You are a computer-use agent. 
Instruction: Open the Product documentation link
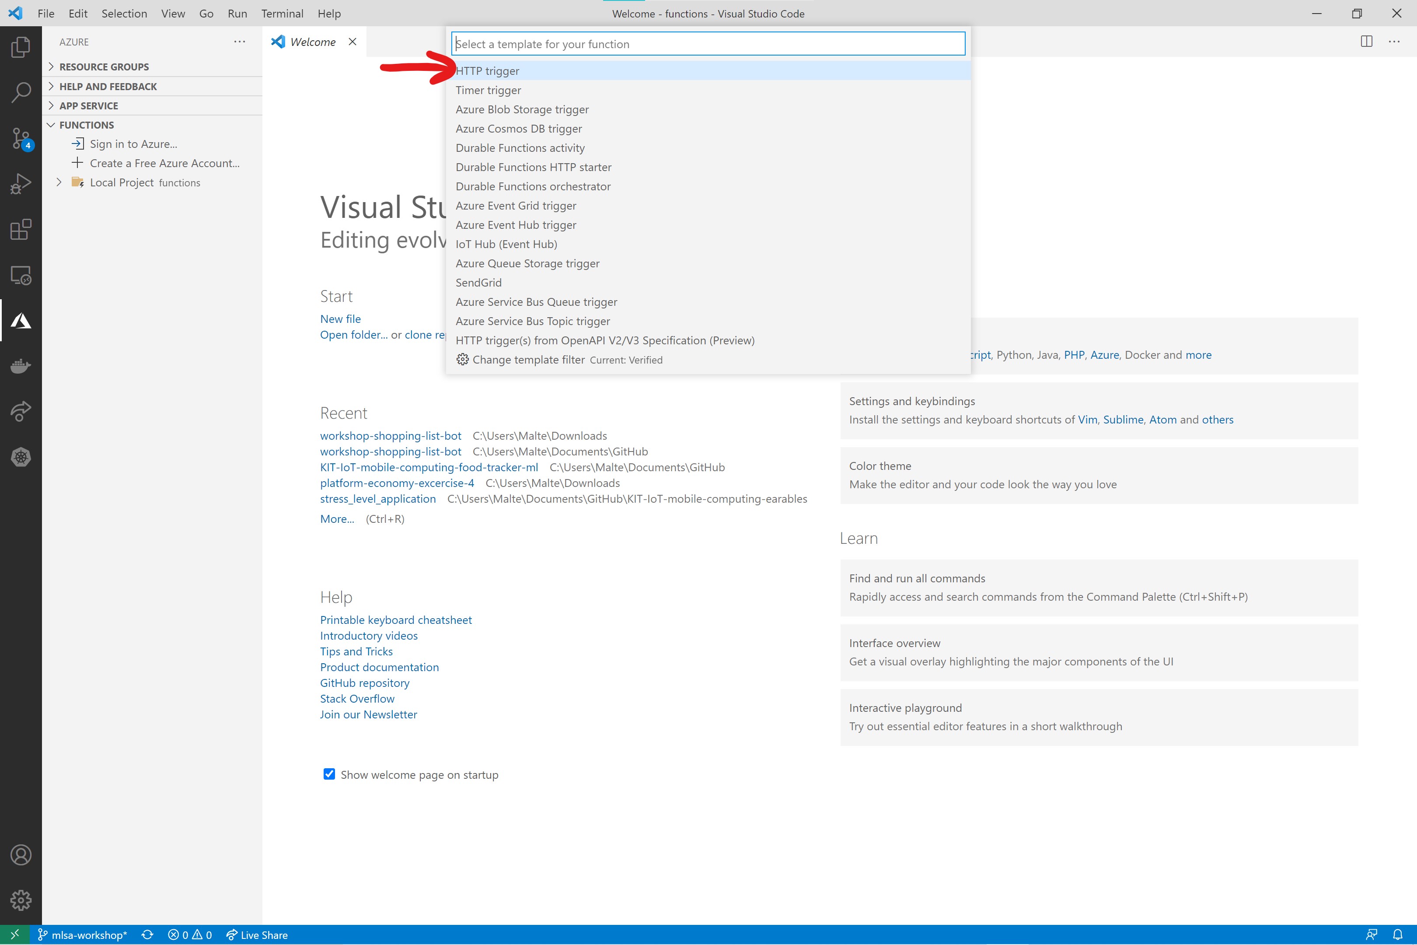point(379,667)
